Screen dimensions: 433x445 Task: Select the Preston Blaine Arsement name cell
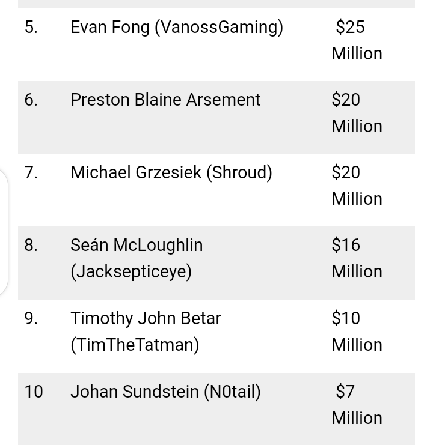[165, 100]
